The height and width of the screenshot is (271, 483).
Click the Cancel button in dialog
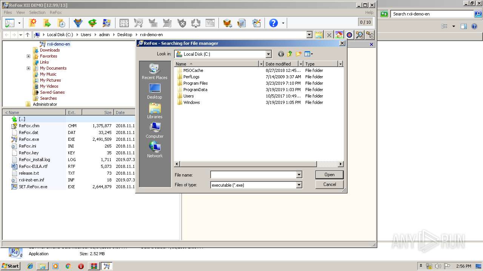point(329,184)
